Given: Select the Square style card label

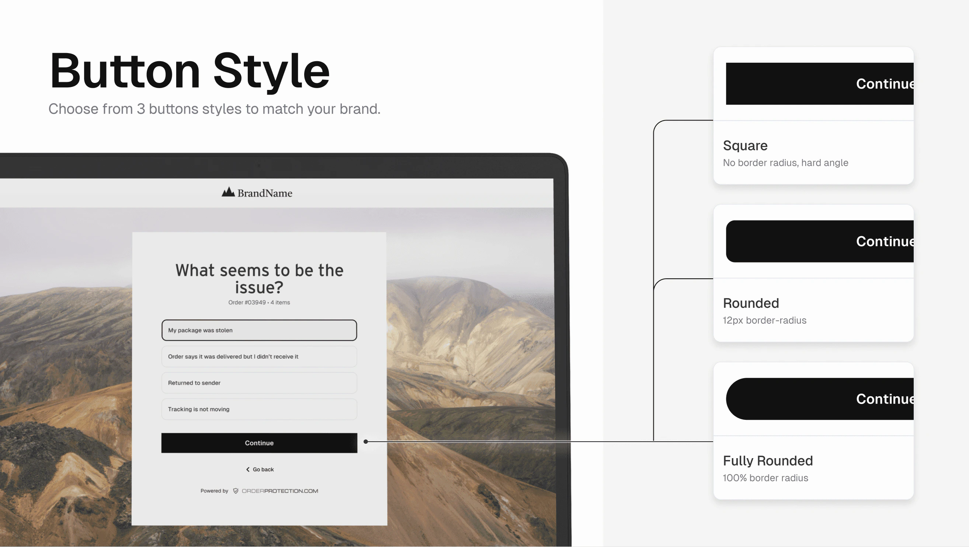Looking at the screenshot, I should click(745, 146).
